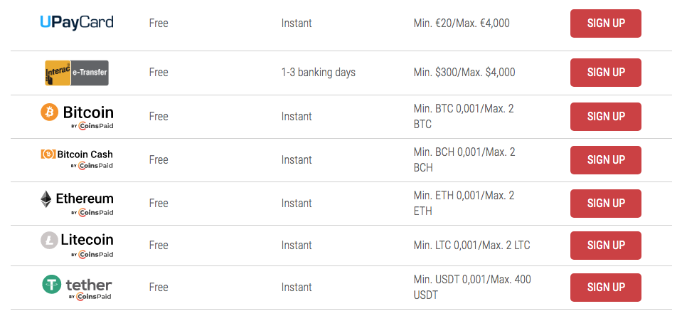This screenshot has height=321, width=682.
Task: Click the Bitcoin Cash logo
Action: point(77,159)
